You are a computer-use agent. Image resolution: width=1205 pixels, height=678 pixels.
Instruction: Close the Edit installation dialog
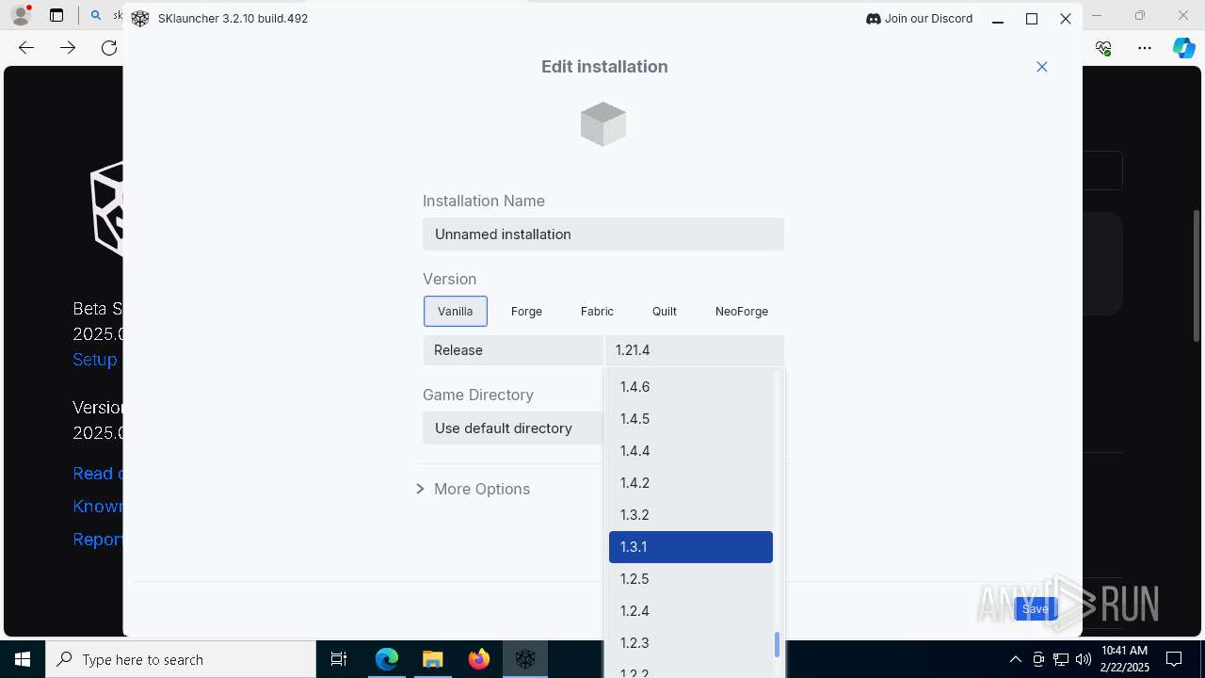point(1042,67)
